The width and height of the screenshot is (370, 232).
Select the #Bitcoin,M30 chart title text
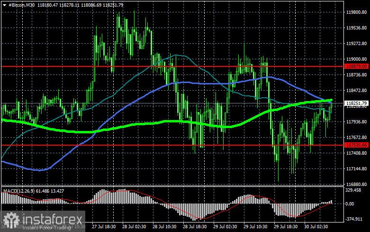coord(21,5)
